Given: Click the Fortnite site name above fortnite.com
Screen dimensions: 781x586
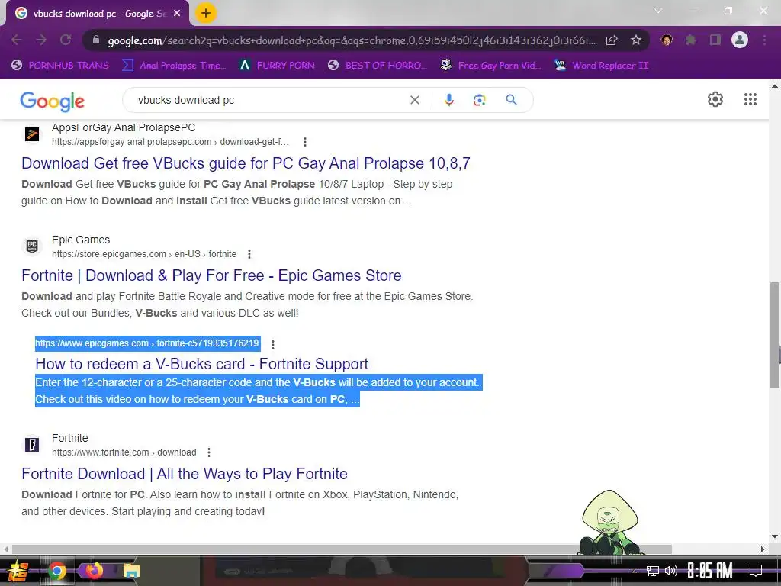Looking at the screenshot, I should 69,438.
